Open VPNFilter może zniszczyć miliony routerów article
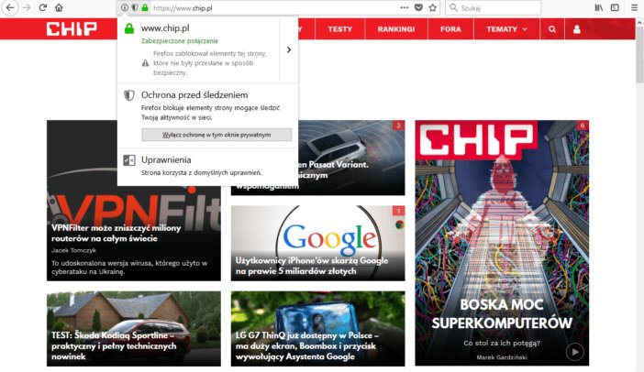Viewport: 644px width, 372px height. pos(117,233)
